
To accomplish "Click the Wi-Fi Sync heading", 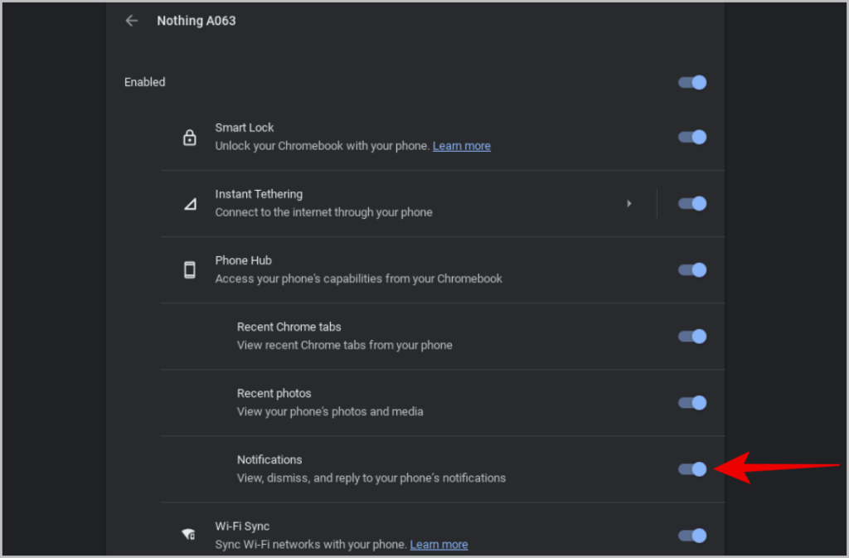I will (x=242, y=526).
